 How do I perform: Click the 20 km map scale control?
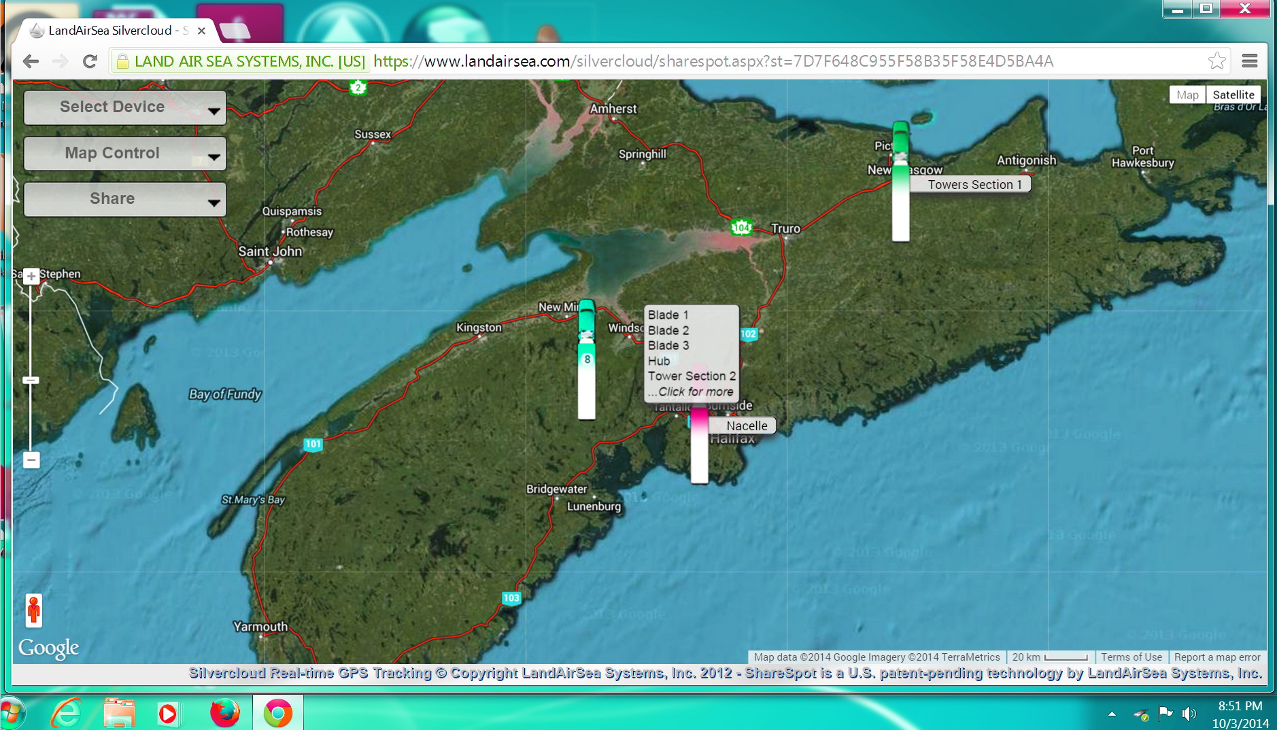coord(1051,657)
